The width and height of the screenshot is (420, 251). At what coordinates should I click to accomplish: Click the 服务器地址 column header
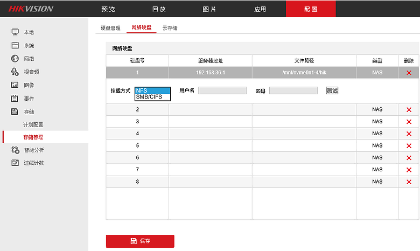click(x=211, y=61)
